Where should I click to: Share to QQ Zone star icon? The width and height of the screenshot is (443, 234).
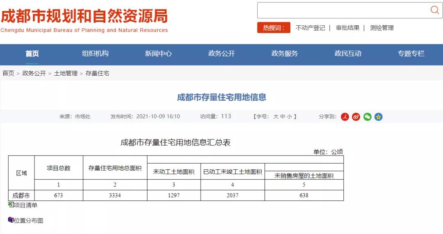pos(379,117)
